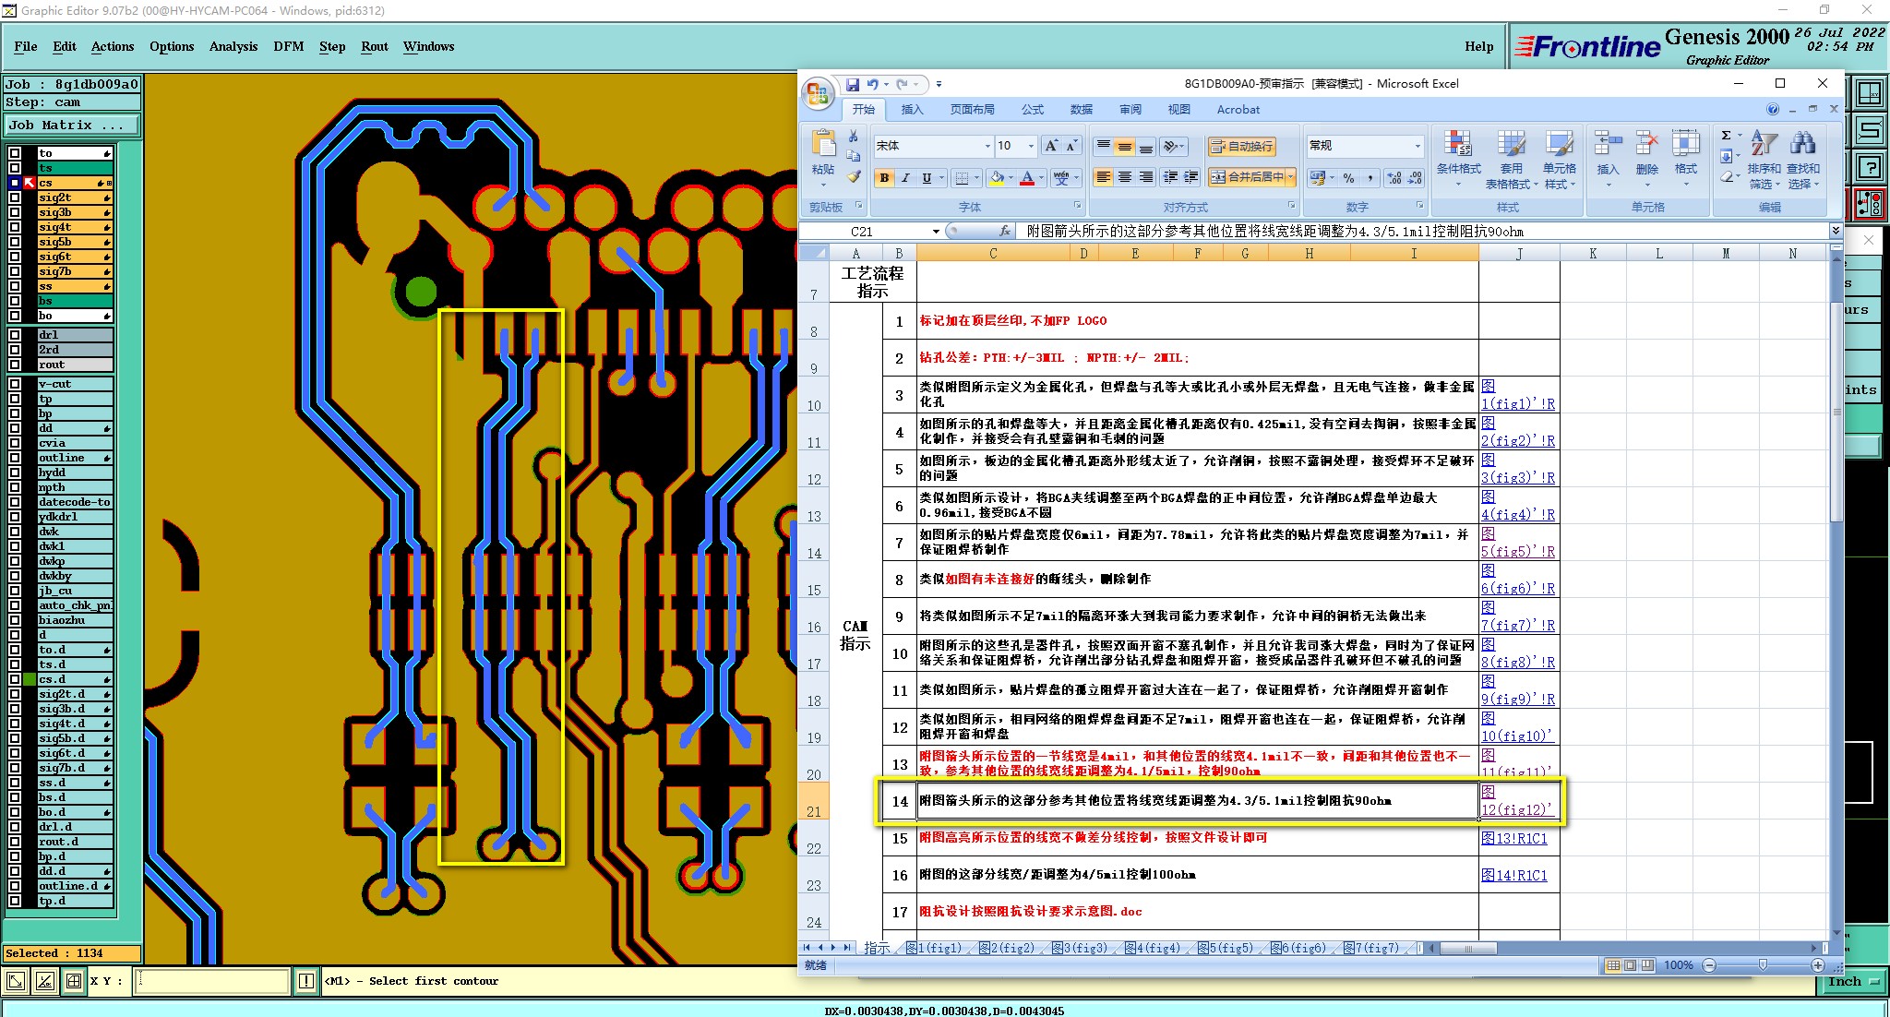Open the font name dropdown (宋体)
The height and width of the screenshot is (1017, 1890).
coord(987,146)
